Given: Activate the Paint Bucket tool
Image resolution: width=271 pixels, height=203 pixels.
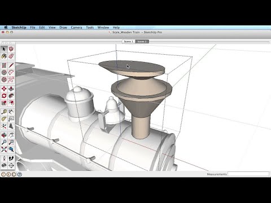Looking at the screenshot, I should pyautogui.click(x=4, y=56).
